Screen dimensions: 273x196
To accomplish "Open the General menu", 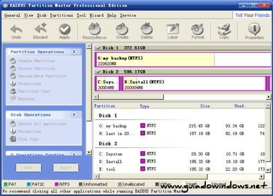I will [12, 15].
